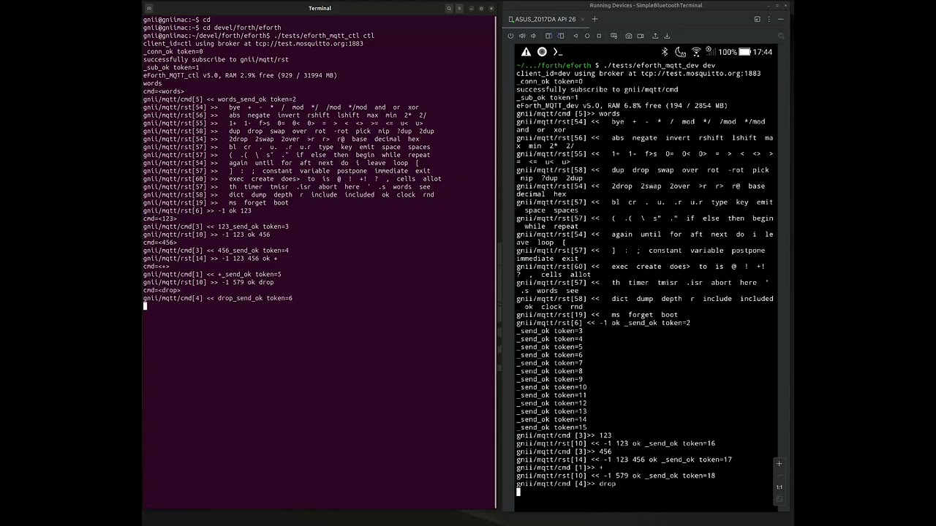Click the emulator Overview square button
936x526 pixels.
pos(599,36)
